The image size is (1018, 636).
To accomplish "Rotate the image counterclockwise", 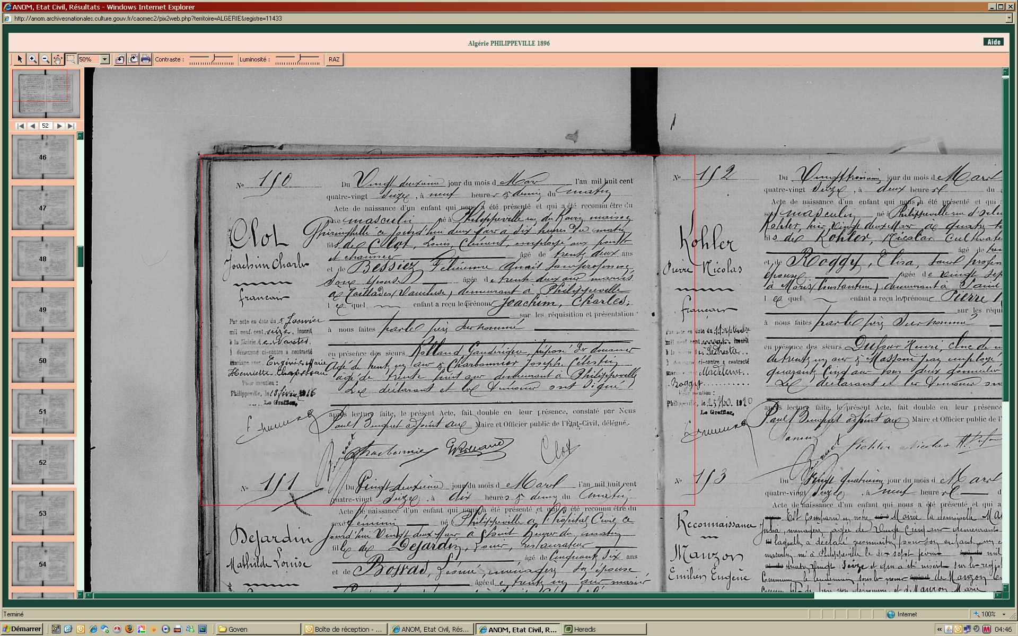I will 120,59.
